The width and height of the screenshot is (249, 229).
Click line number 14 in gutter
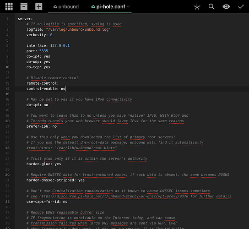[7, 89]
